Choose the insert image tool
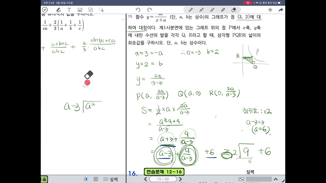This screenshot has width=326, height=183. coord(80,10)
